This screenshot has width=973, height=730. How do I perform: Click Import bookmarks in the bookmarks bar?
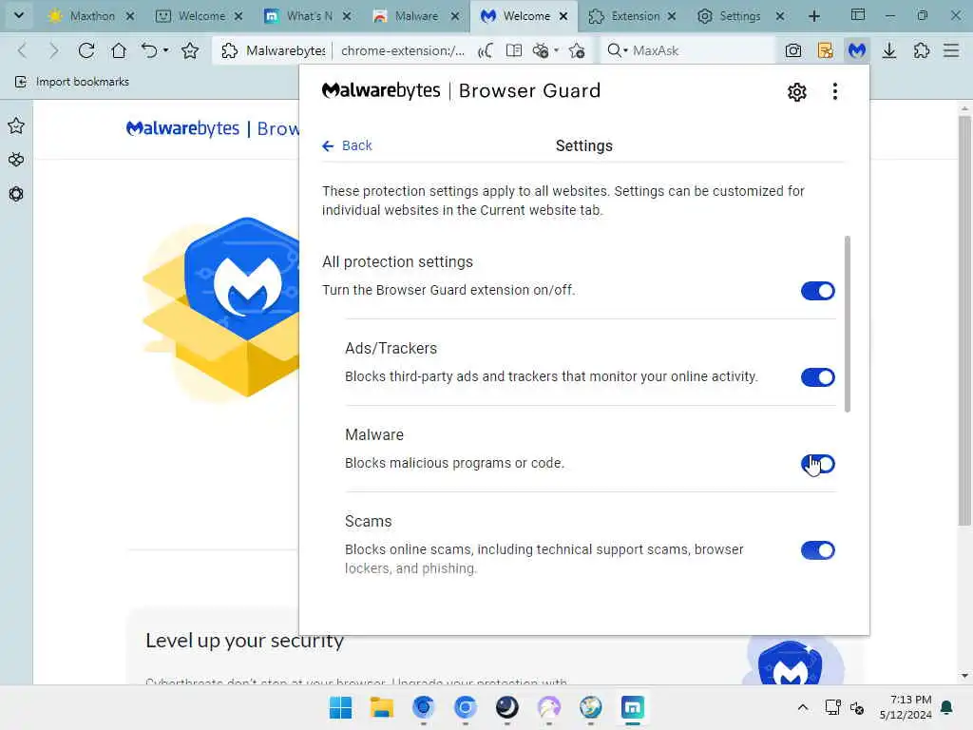point(72,82)
